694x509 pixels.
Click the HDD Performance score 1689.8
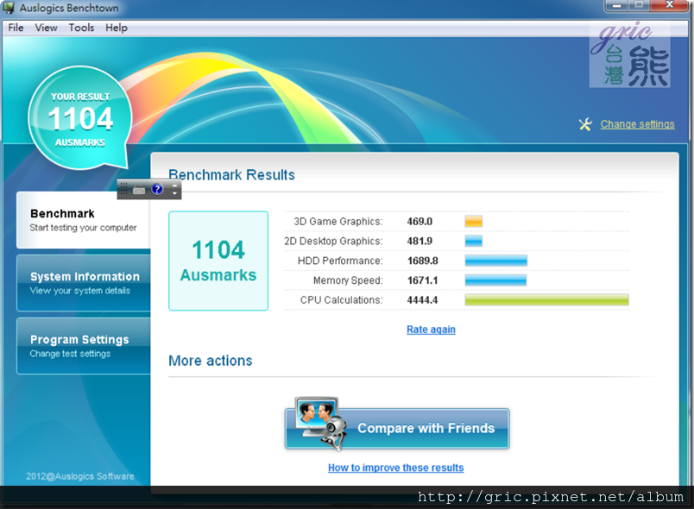coord(423,261)
